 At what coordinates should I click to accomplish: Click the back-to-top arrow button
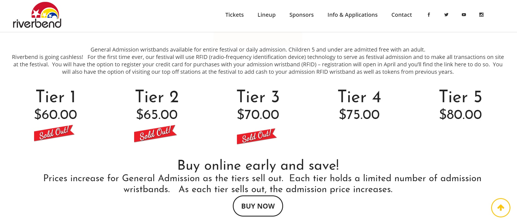501,208
